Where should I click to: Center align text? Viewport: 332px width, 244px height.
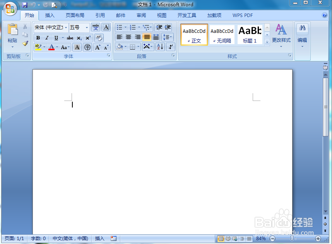(x=128, y=37)
